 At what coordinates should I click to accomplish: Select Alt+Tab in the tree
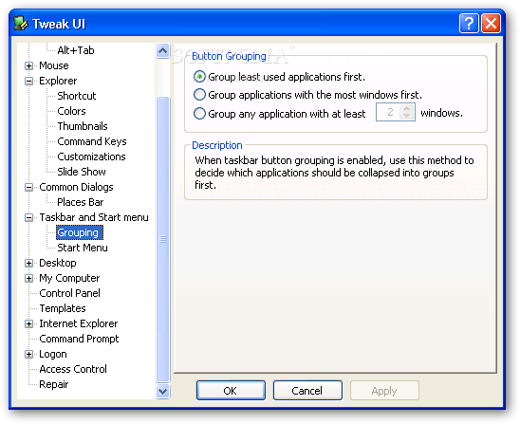pos(76,50)
